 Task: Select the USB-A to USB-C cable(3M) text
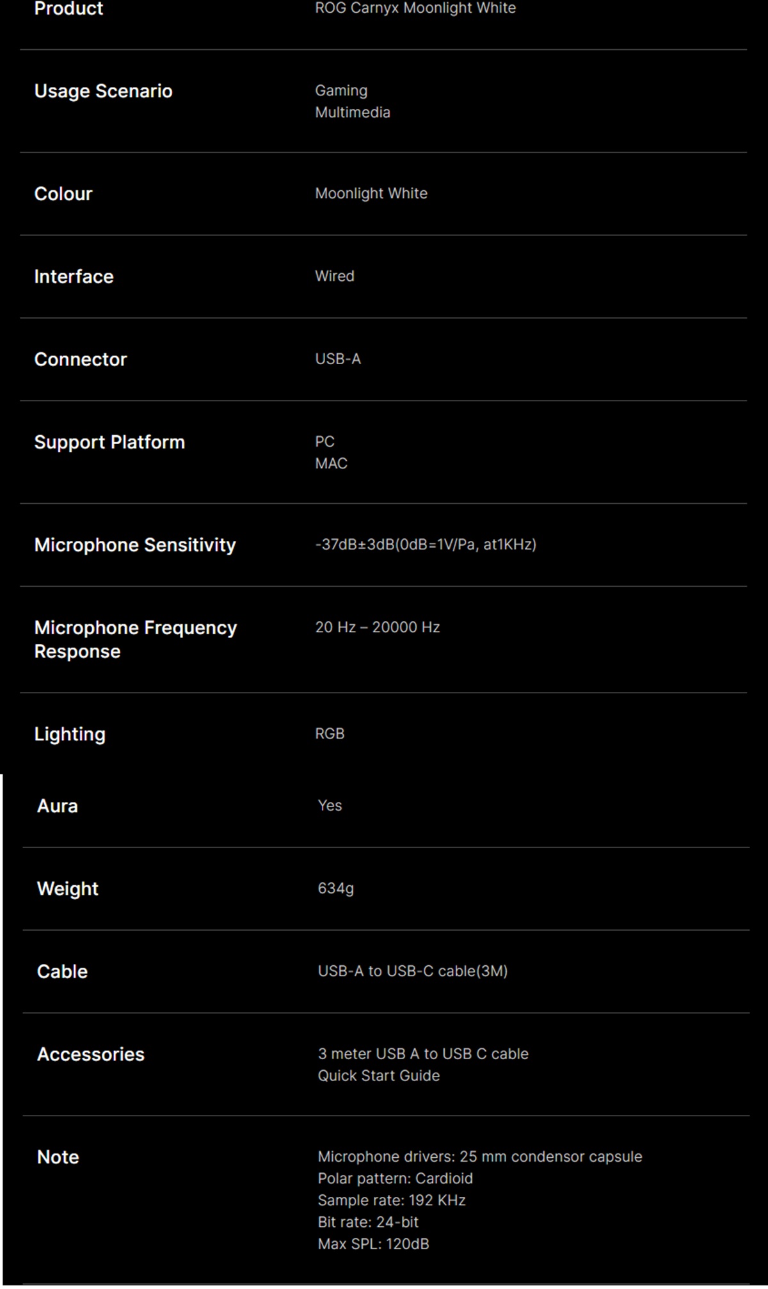pos(413,971)
